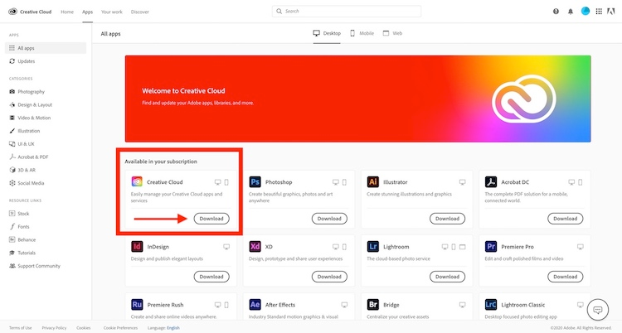Open Terms of Use footer link
The width and height of the screenshot is (622, 333).
20,328
